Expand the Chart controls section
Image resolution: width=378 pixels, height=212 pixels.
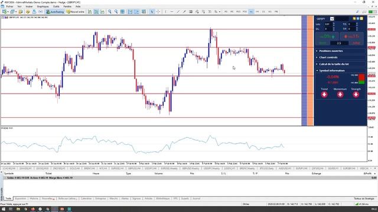pos(340,58)
